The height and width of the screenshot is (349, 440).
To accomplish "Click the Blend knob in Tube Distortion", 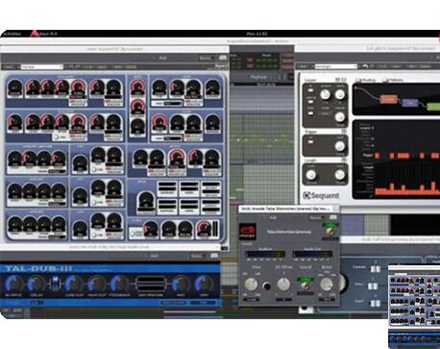I will coord(326,284).
